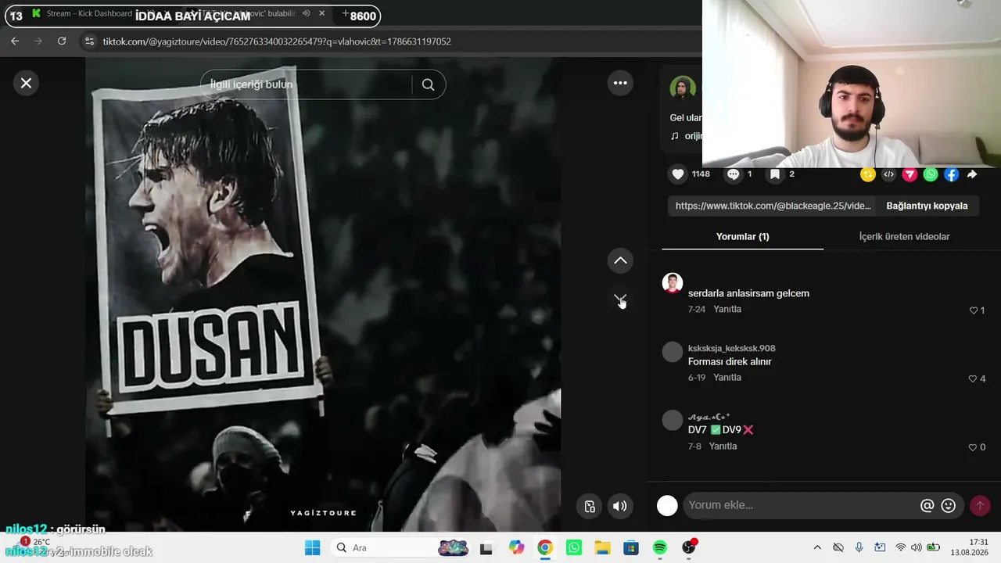Viewport: 1001px width, 563px height.
Task: Open Spotify from the taskbar
Action: [x=660, y=547]
